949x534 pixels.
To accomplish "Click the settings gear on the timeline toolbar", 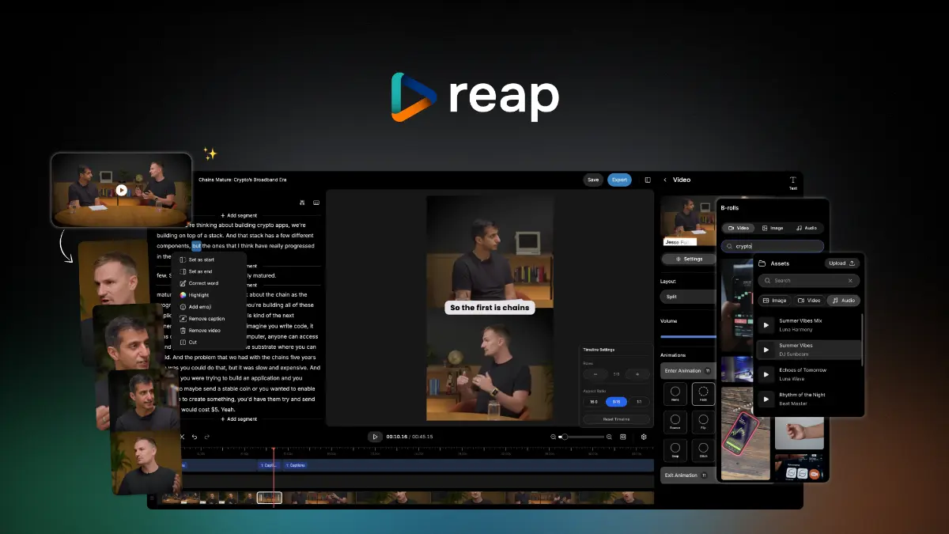I will coord(645,437).
